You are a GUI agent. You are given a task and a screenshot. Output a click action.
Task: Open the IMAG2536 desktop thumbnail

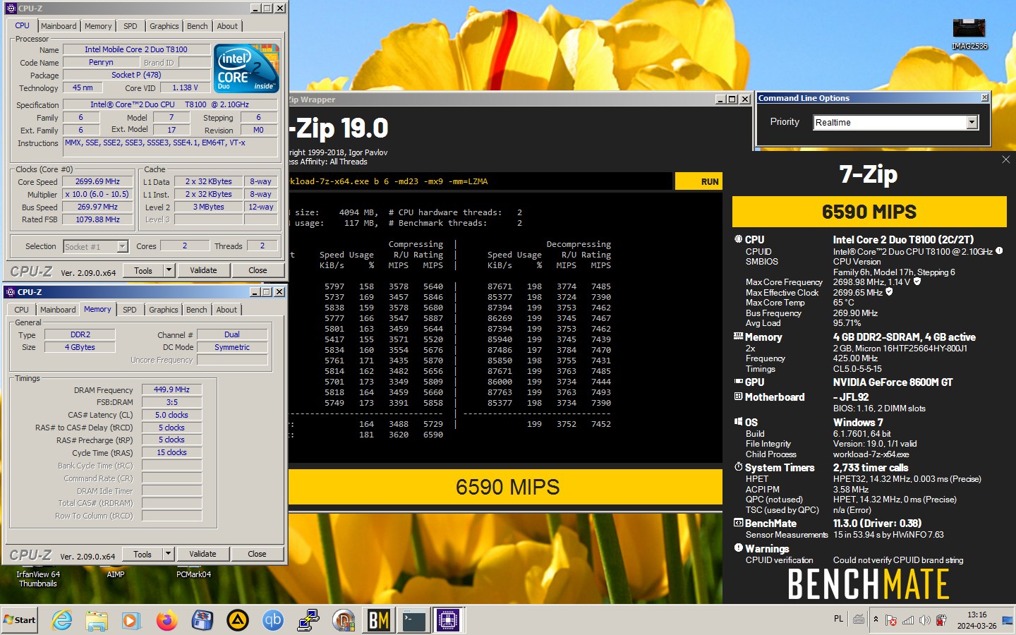(969, 34)
